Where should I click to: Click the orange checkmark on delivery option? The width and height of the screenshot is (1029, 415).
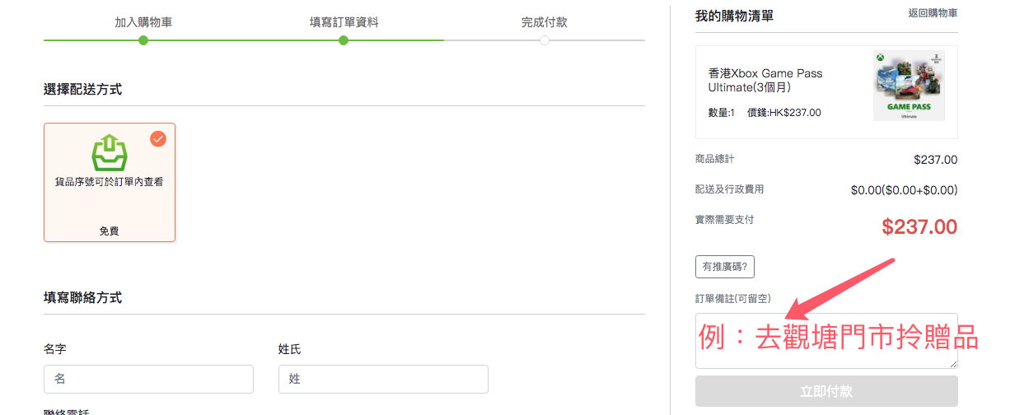[x=158, y=138]
